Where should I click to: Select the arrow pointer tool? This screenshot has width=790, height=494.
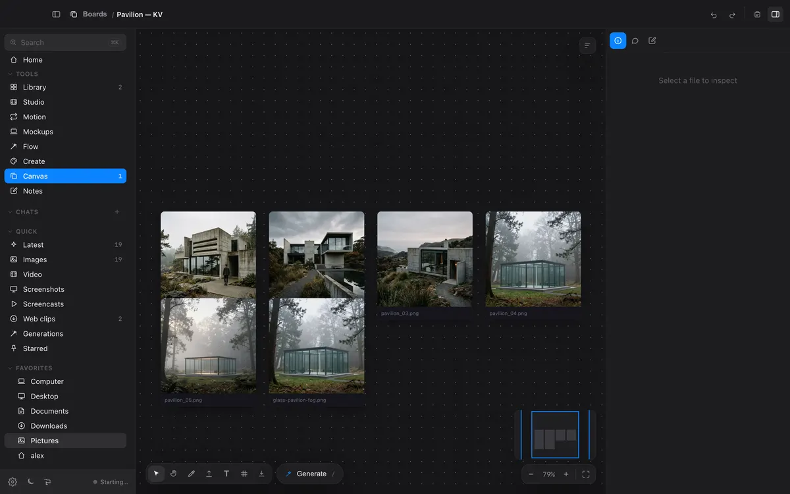point(156,474)
